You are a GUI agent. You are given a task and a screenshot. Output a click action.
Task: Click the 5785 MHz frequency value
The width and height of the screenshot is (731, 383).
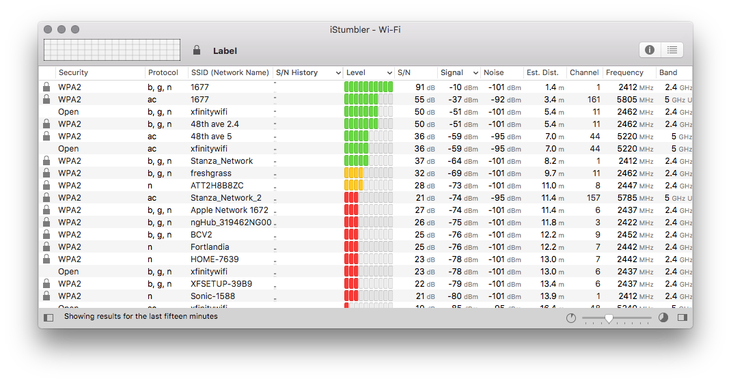click(635, 198)
